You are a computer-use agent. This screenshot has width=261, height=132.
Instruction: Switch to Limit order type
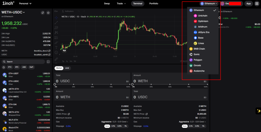67,68
